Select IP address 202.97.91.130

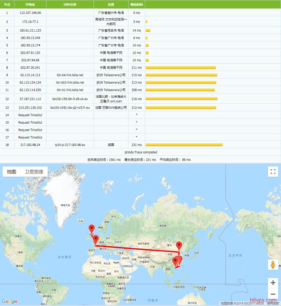coord(30,52)
